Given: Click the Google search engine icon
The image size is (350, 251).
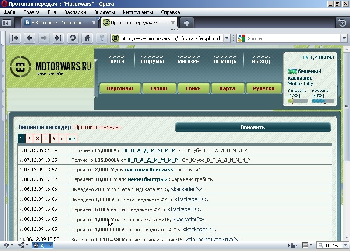Looking at the screenshot, I should tap(241, 38).
